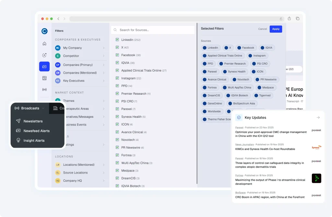Toggle the PR Newswire checkbox
The height and width of the screenshot is (217, 332).
[x=117, y=147]
